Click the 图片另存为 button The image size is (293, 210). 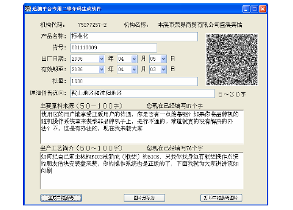144,198
